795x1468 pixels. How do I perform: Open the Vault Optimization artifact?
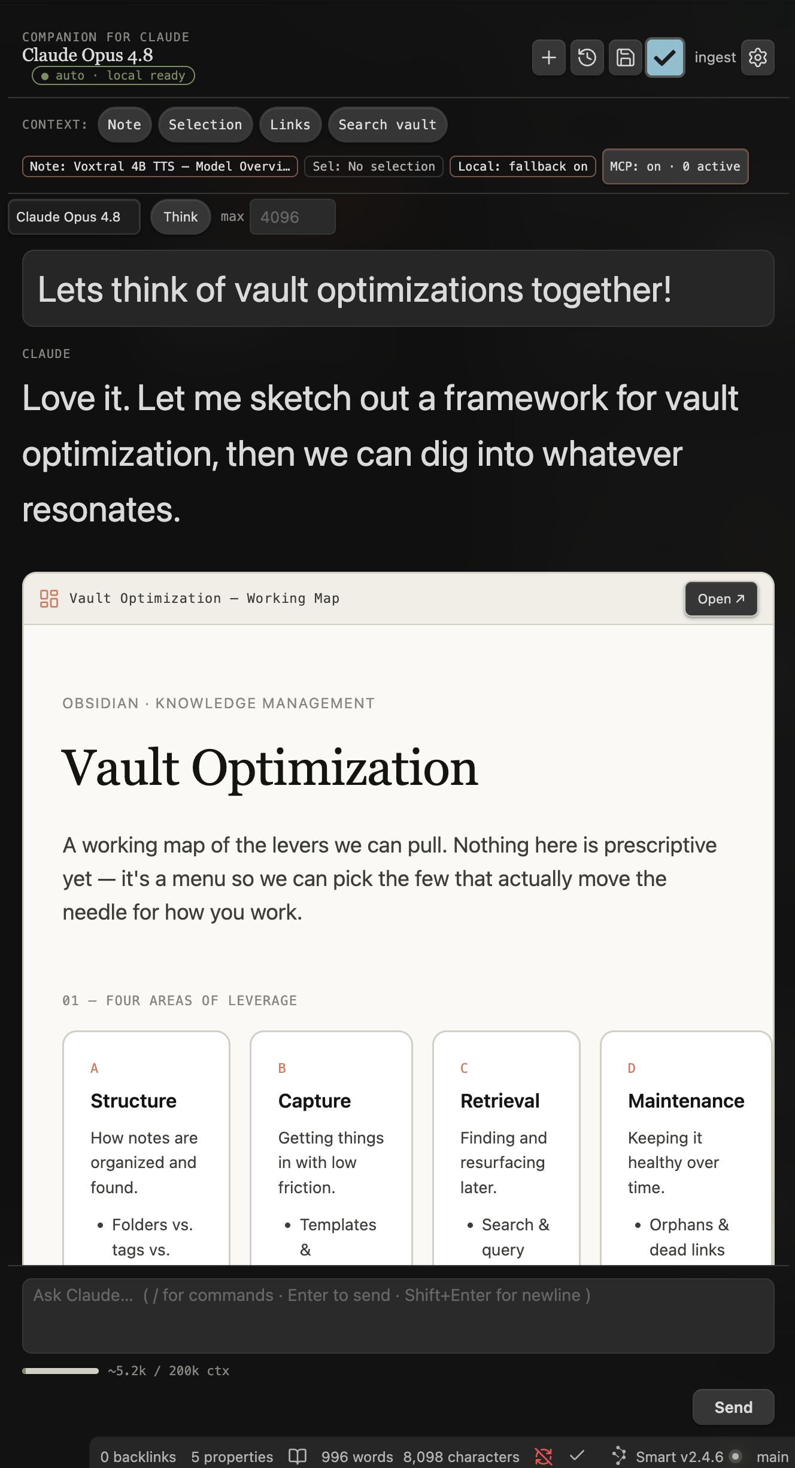coord(721,599)
